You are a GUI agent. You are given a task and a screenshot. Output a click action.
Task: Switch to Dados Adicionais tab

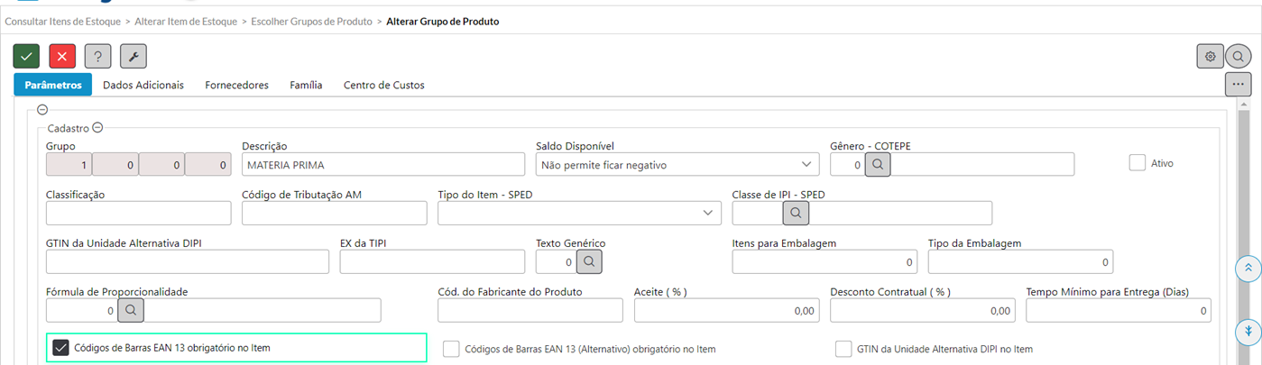coord(143,85)
